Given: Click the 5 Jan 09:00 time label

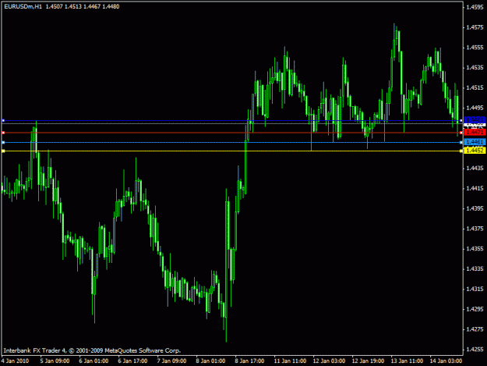Looking at the screenshot, I should coord(55,361).
